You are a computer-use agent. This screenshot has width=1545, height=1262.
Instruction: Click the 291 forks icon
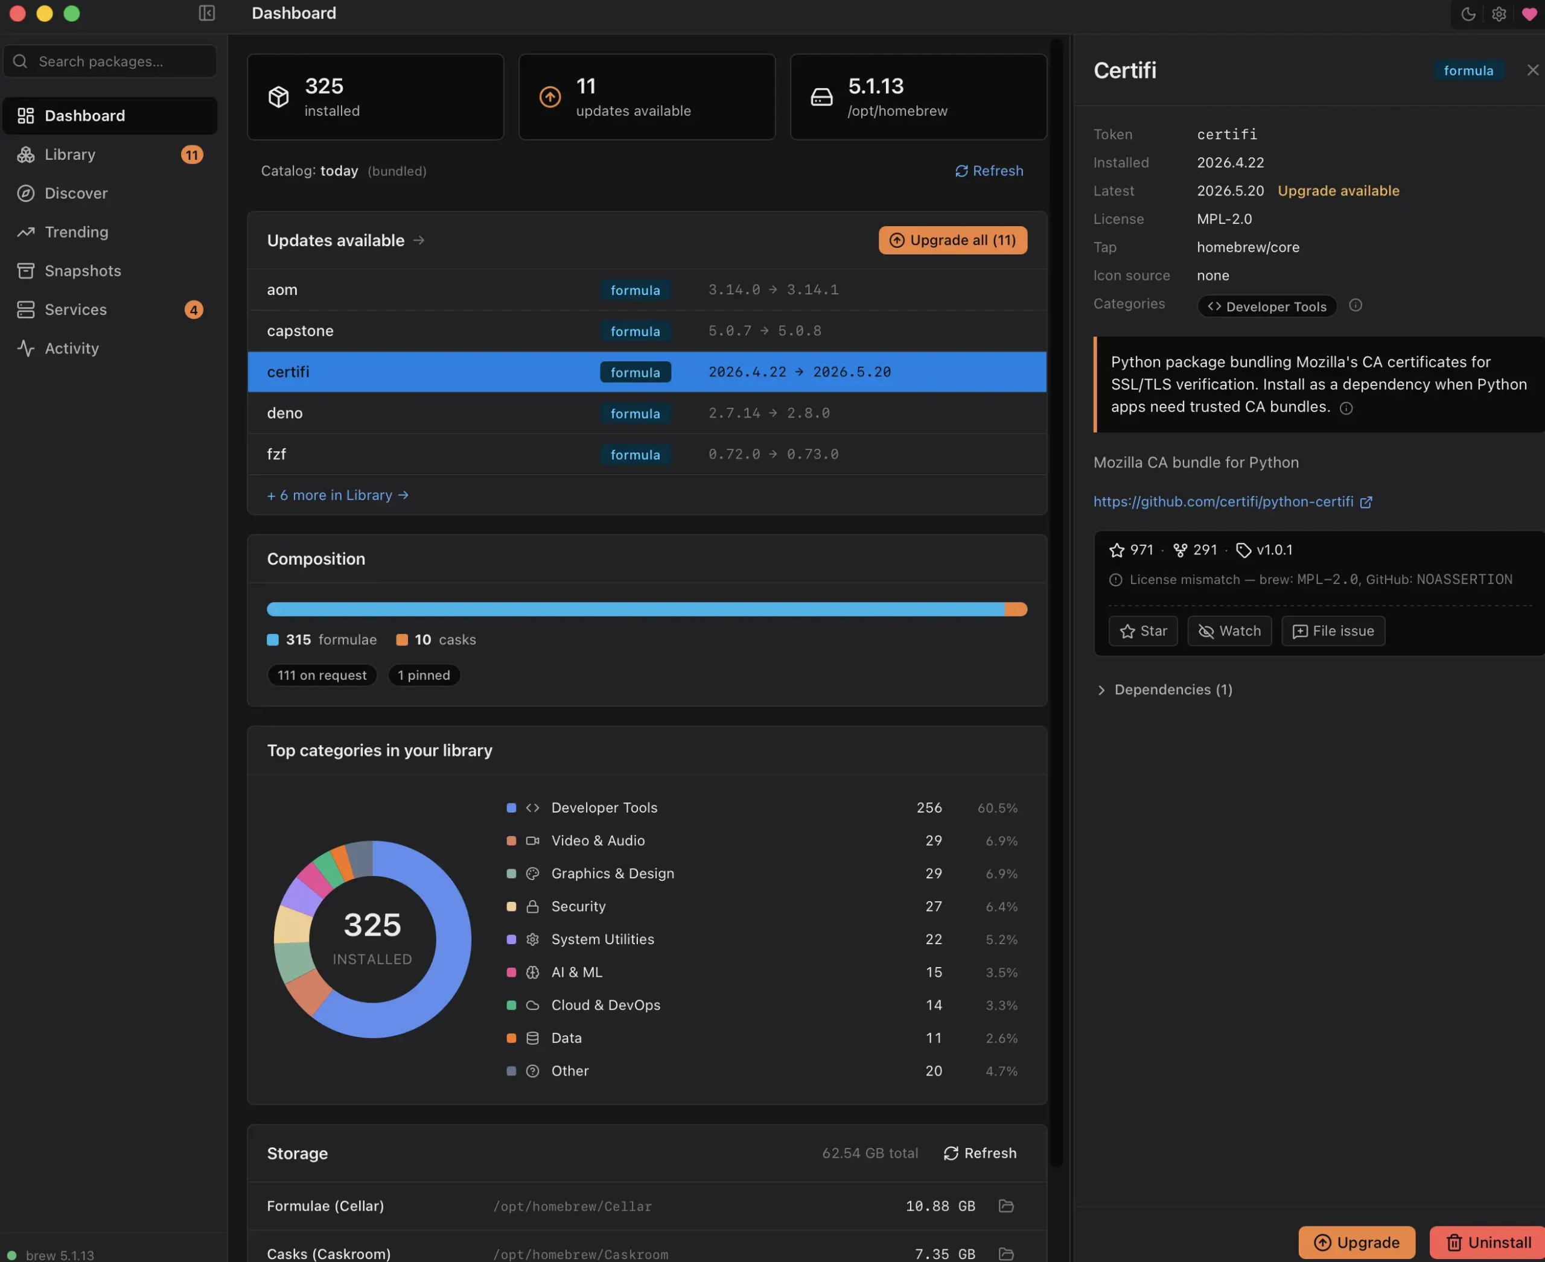1180,550
